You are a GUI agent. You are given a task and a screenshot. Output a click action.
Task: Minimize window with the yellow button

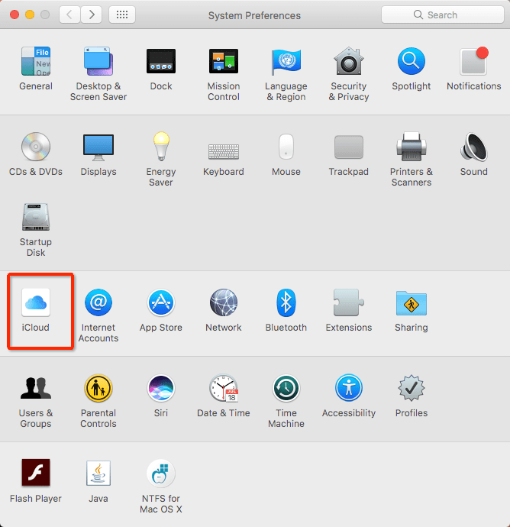click(30, 15)
